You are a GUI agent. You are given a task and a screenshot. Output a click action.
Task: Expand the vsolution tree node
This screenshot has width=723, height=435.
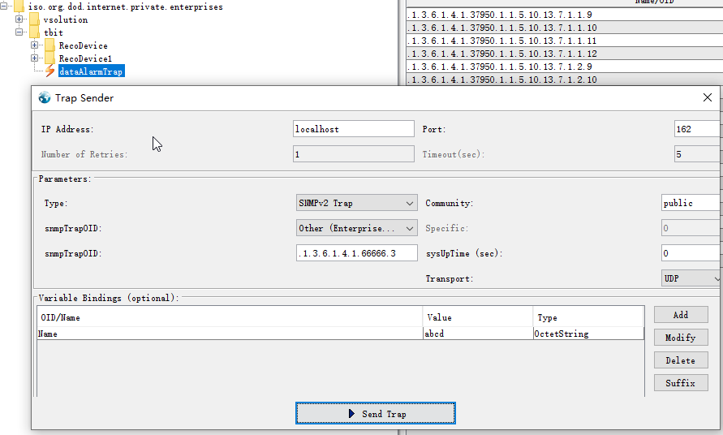[19, 19]
